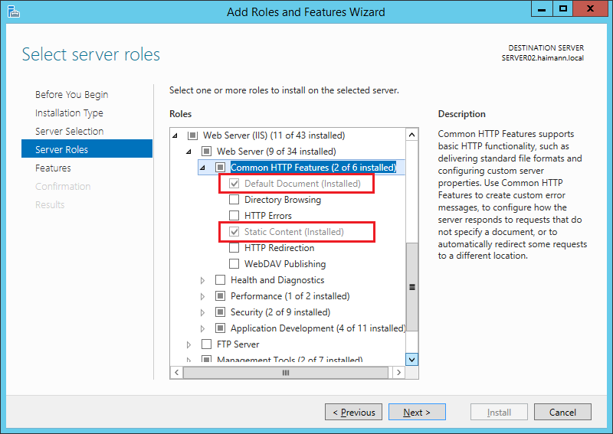613x434 pixels.
Task: Click the horizontal scrollbar thumb
Action: point(286,373)
